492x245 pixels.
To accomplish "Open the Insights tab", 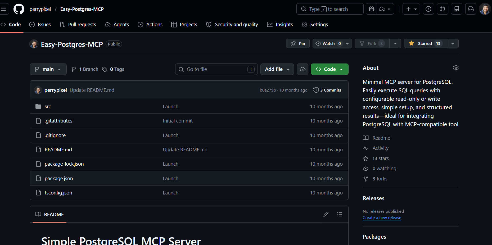I will tap(280, 24).
